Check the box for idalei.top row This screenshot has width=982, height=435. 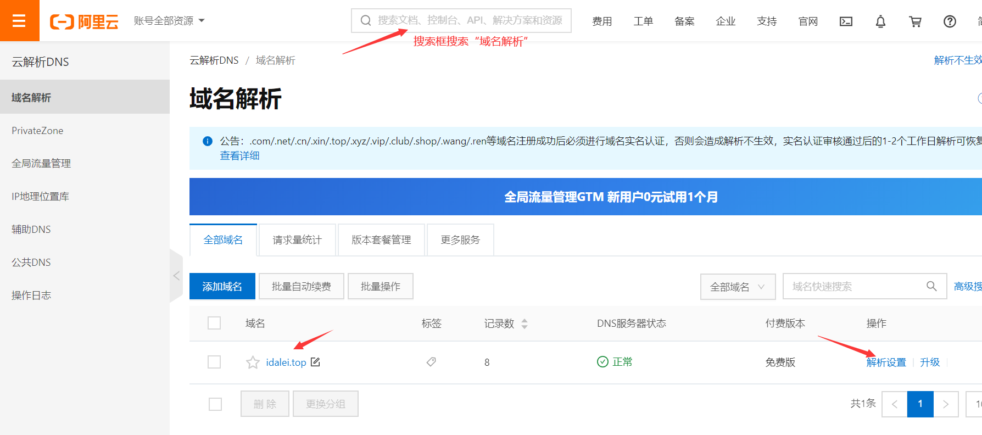point(214,362)
